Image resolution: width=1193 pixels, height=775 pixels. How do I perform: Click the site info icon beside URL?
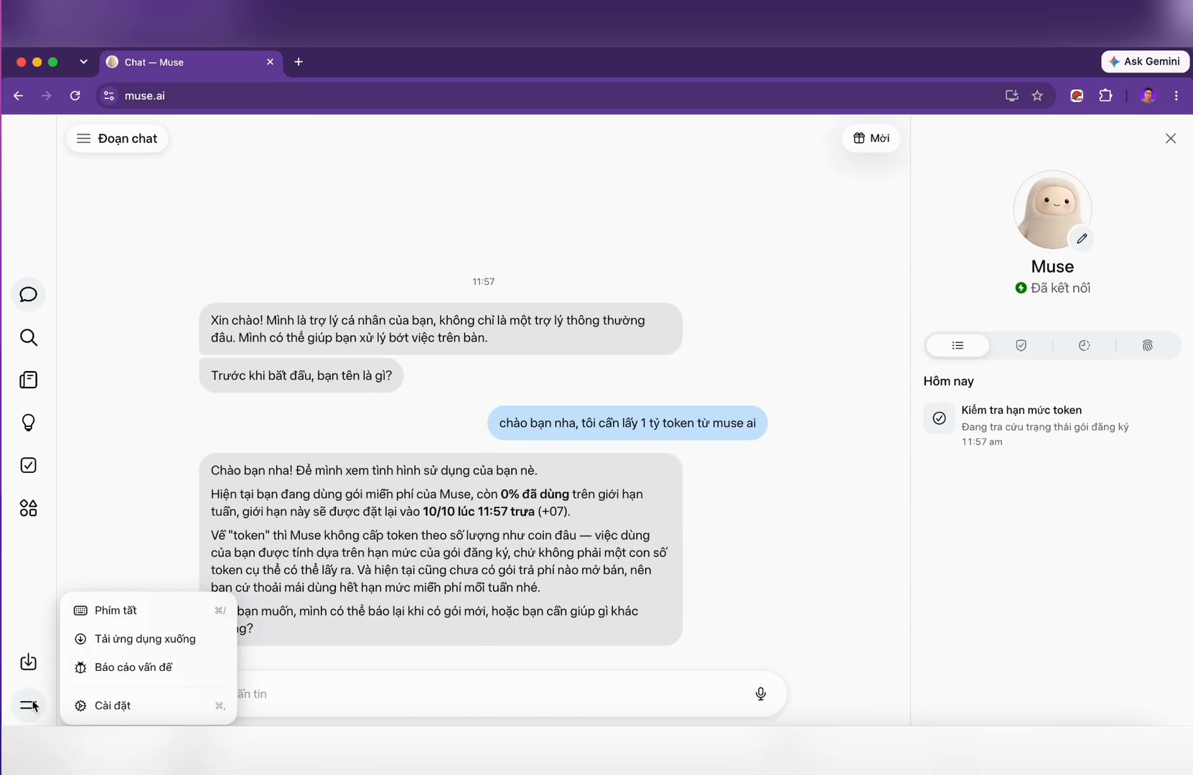[109, 95]
